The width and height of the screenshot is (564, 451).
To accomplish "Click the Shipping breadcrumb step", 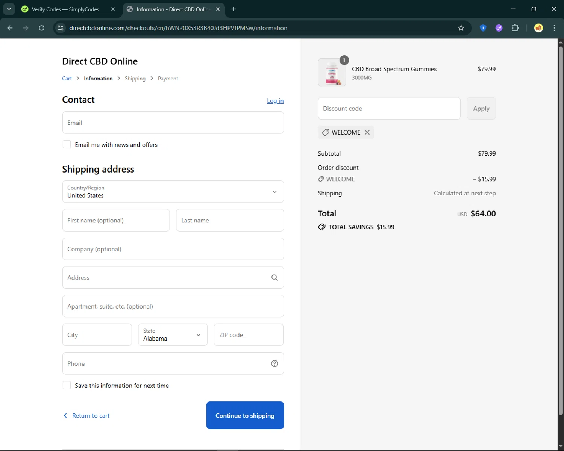I will click(x=135, y=79).
